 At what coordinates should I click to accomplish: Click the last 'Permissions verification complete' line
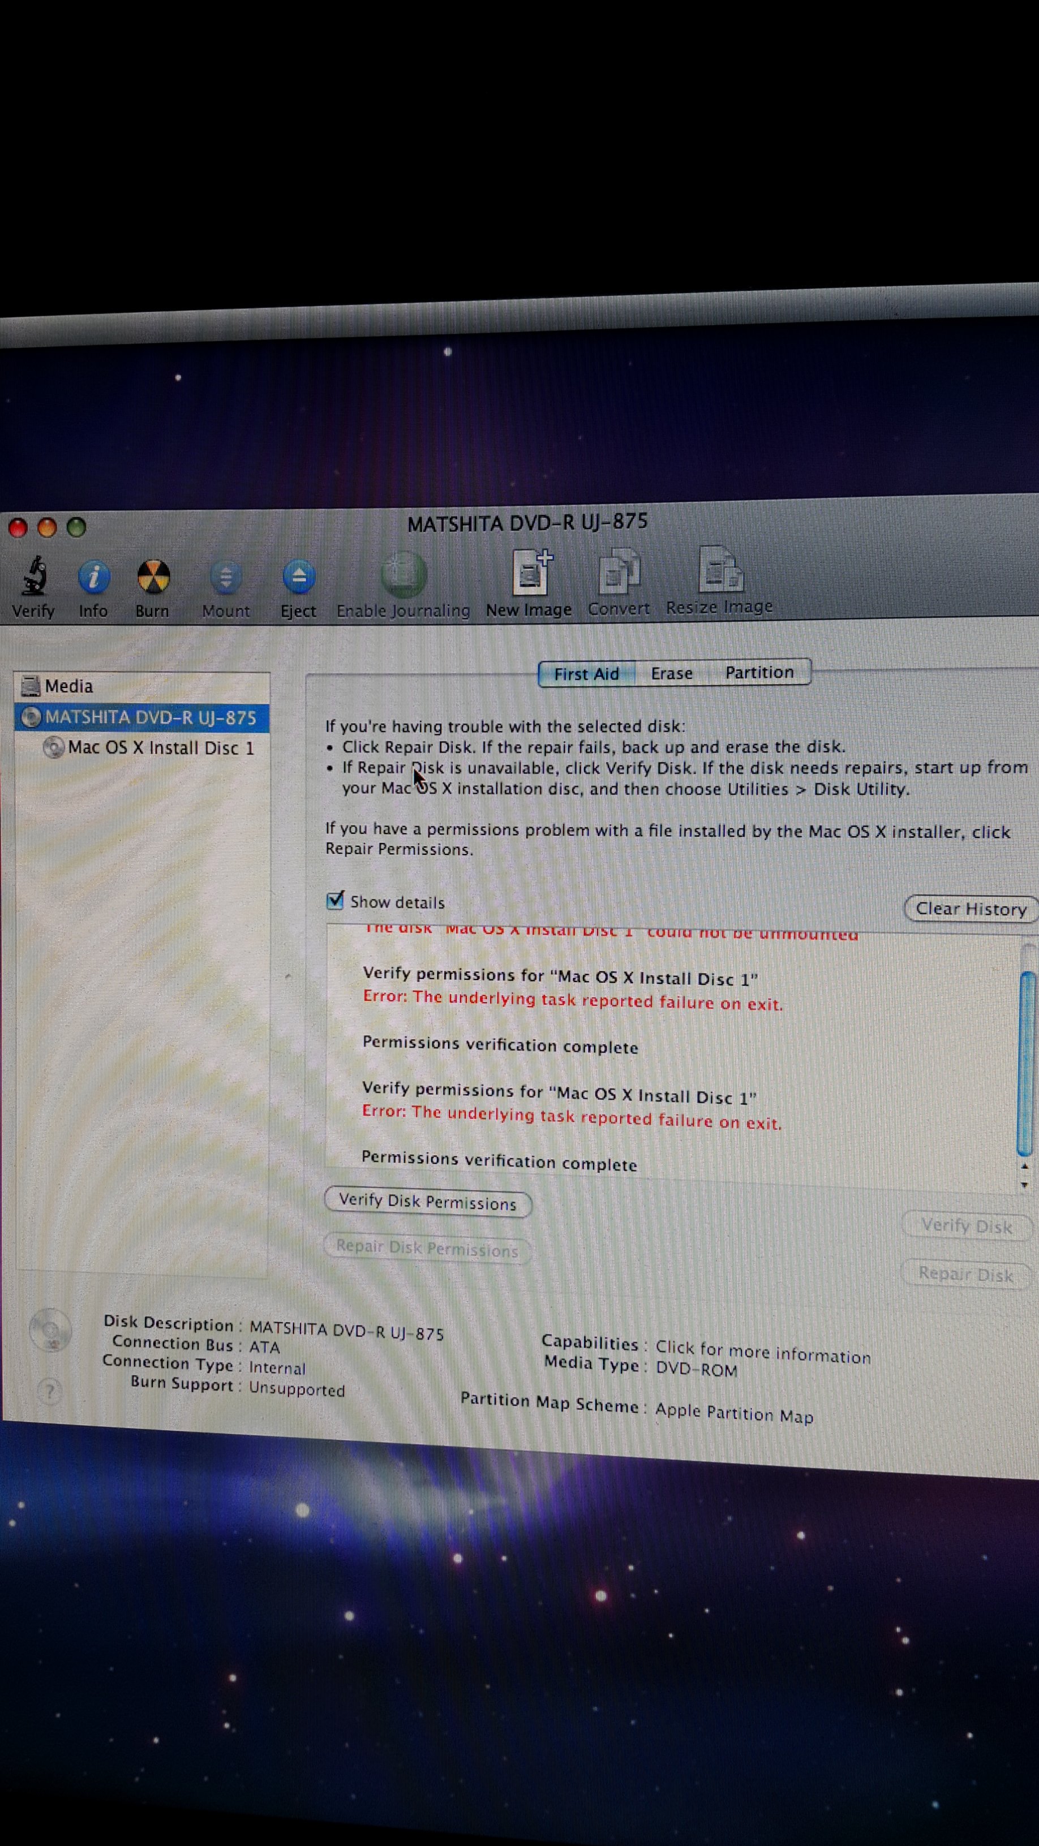499,1160
